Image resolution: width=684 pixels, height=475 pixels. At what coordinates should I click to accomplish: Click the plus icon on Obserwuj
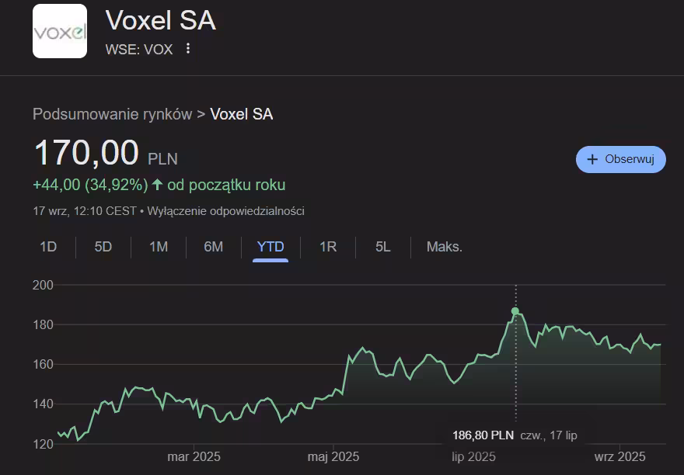[x=592, y=159]
